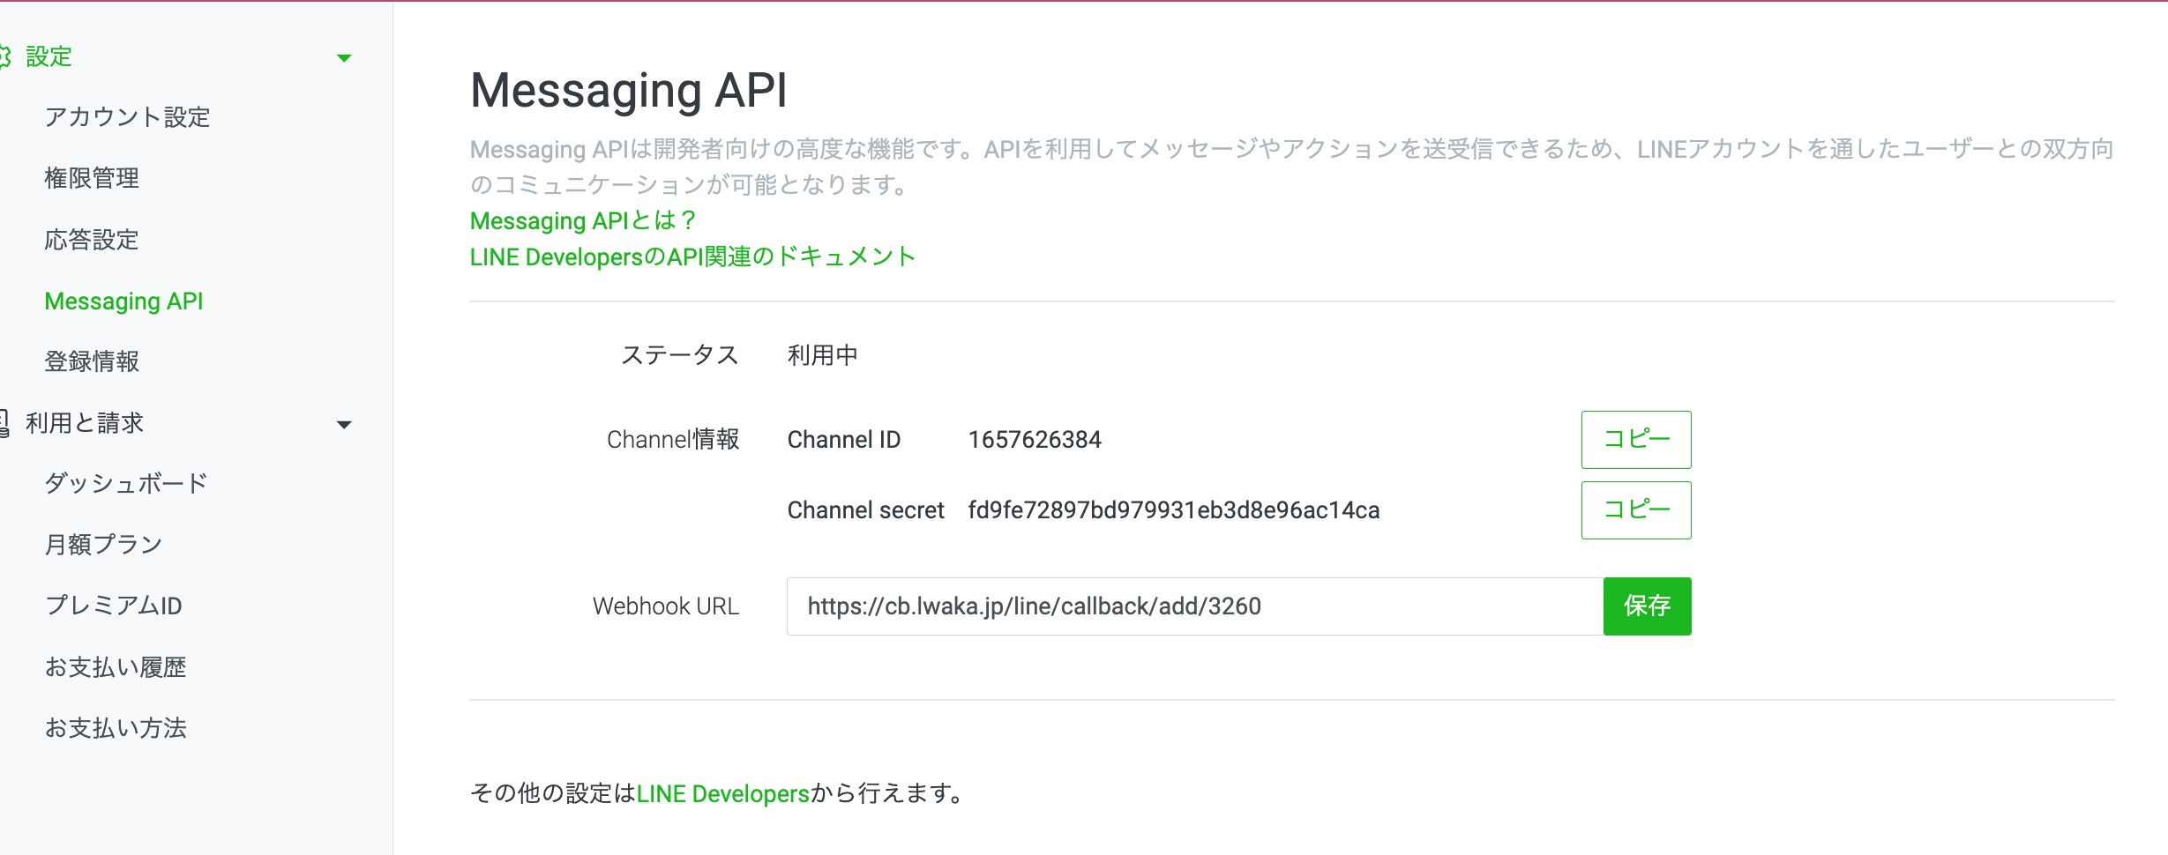The height and width of the screenshot is (855, 2168).
Task: Copy the Channel secret with コピー button
Action: click(x=1636, y=510)
